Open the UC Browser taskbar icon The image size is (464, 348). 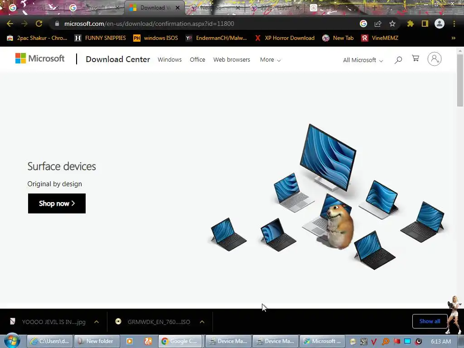[148, 341]
